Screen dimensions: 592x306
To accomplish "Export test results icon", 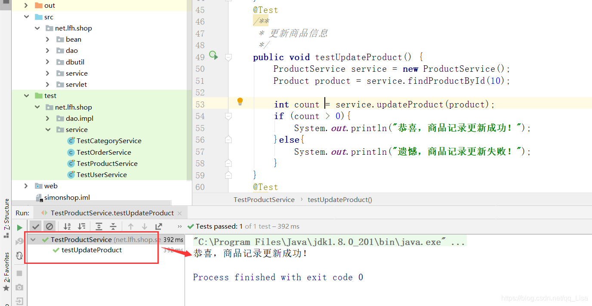I will tap(159, 226).
